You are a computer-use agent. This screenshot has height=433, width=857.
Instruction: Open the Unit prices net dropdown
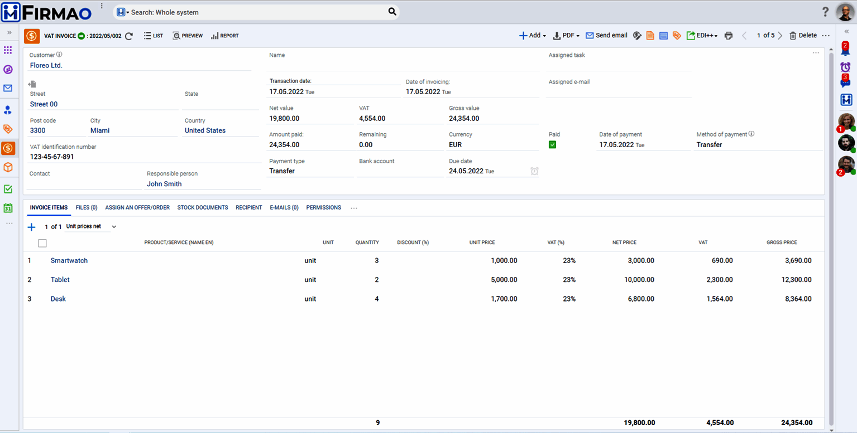click(x=91, y=227)
